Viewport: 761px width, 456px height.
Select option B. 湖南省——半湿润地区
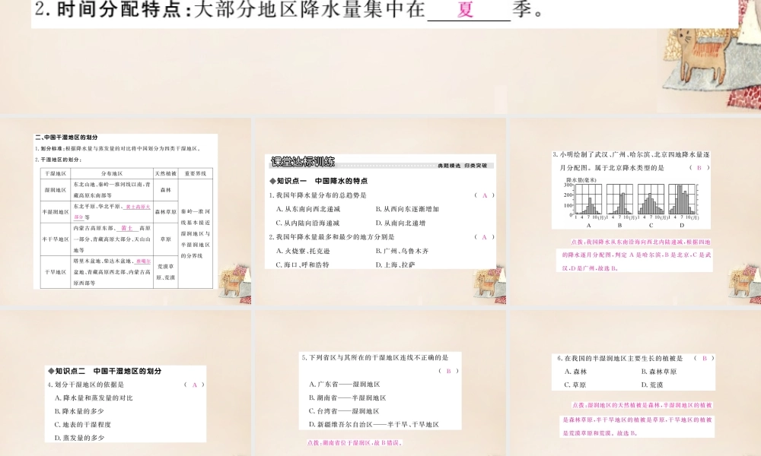pos(348,397)
